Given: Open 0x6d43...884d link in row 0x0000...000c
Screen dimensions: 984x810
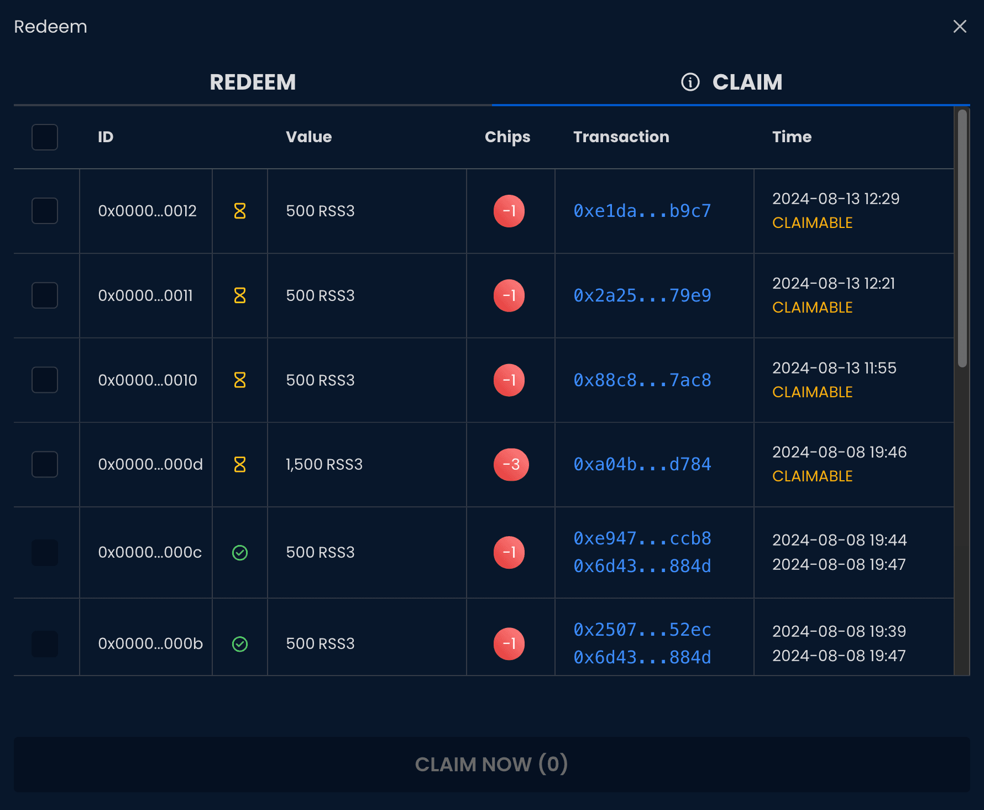Looking at the screenshot, I should [x=642, y=566].
